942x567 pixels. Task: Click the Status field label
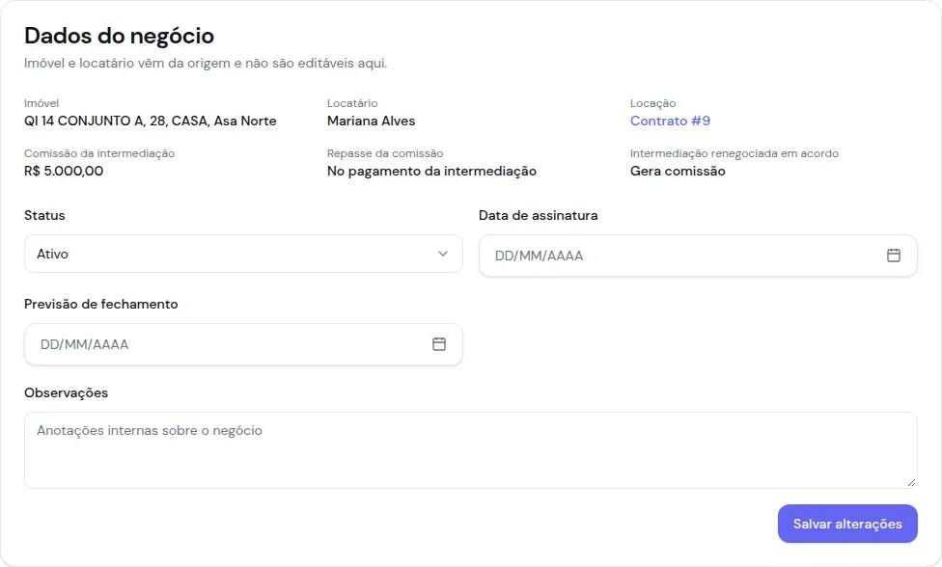coord(44,215)
